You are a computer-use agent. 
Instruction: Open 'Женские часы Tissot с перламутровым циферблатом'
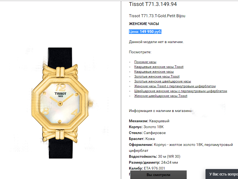coord(175,86)
